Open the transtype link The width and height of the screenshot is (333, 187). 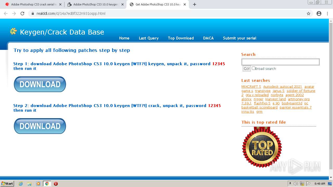pyautogui.click(x=263, y=91)
